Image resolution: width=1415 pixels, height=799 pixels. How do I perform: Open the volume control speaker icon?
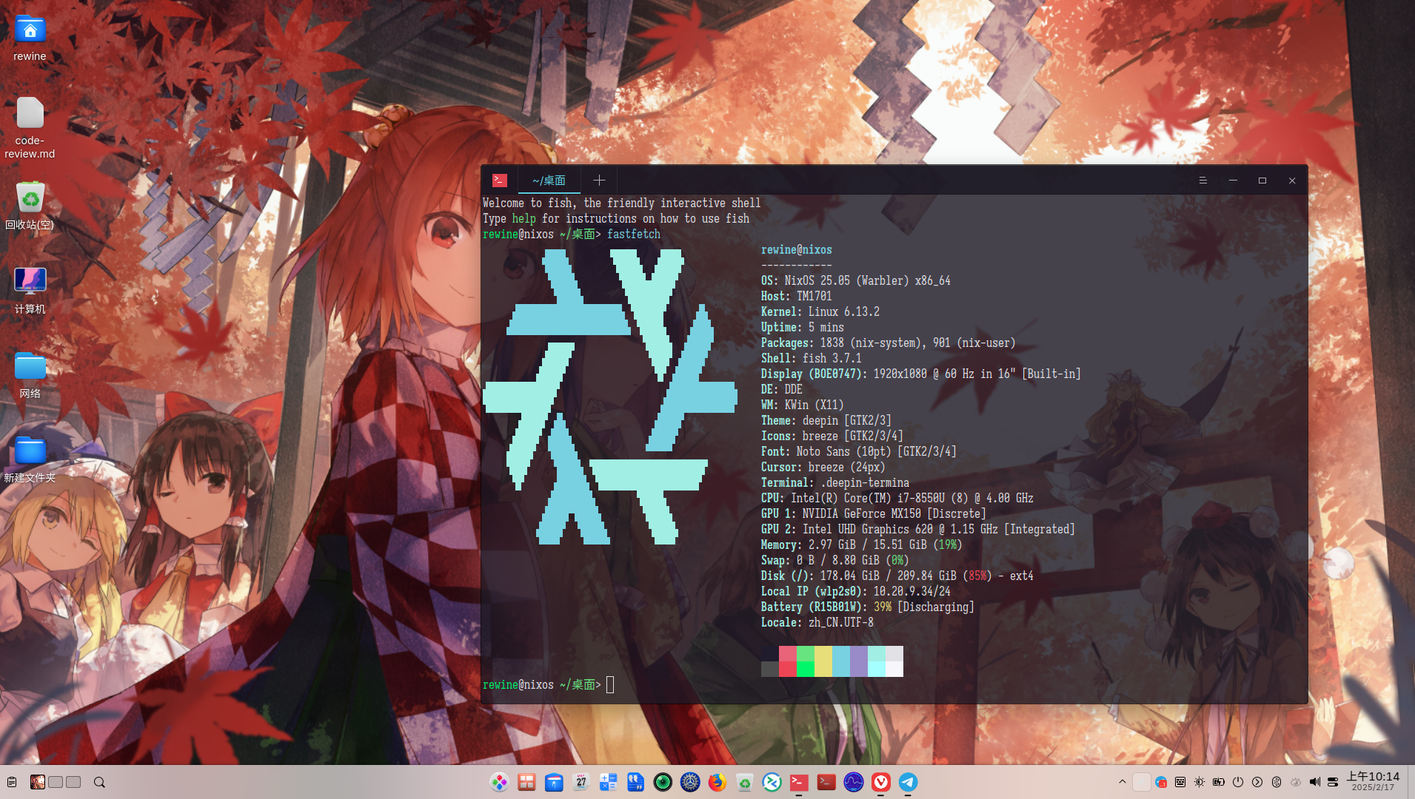click(x=1315, y=782)
